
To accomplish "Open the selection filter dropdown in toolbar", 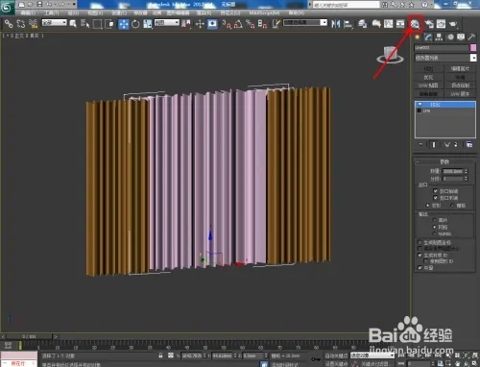I will (55, 22).
